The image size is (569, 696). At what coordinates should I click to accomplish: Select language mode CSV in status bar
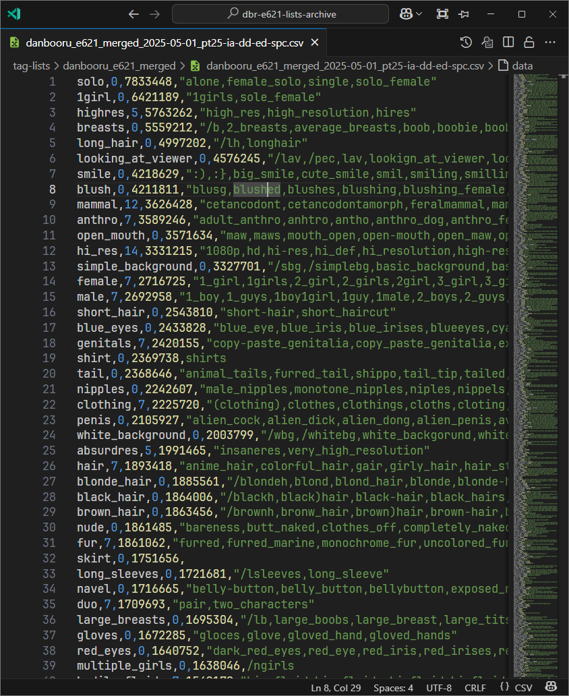(x=523, y=688)
